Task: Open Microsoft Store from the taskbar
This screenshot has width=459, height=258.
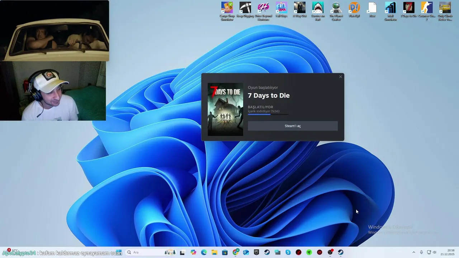Action: tap(225, 252)
